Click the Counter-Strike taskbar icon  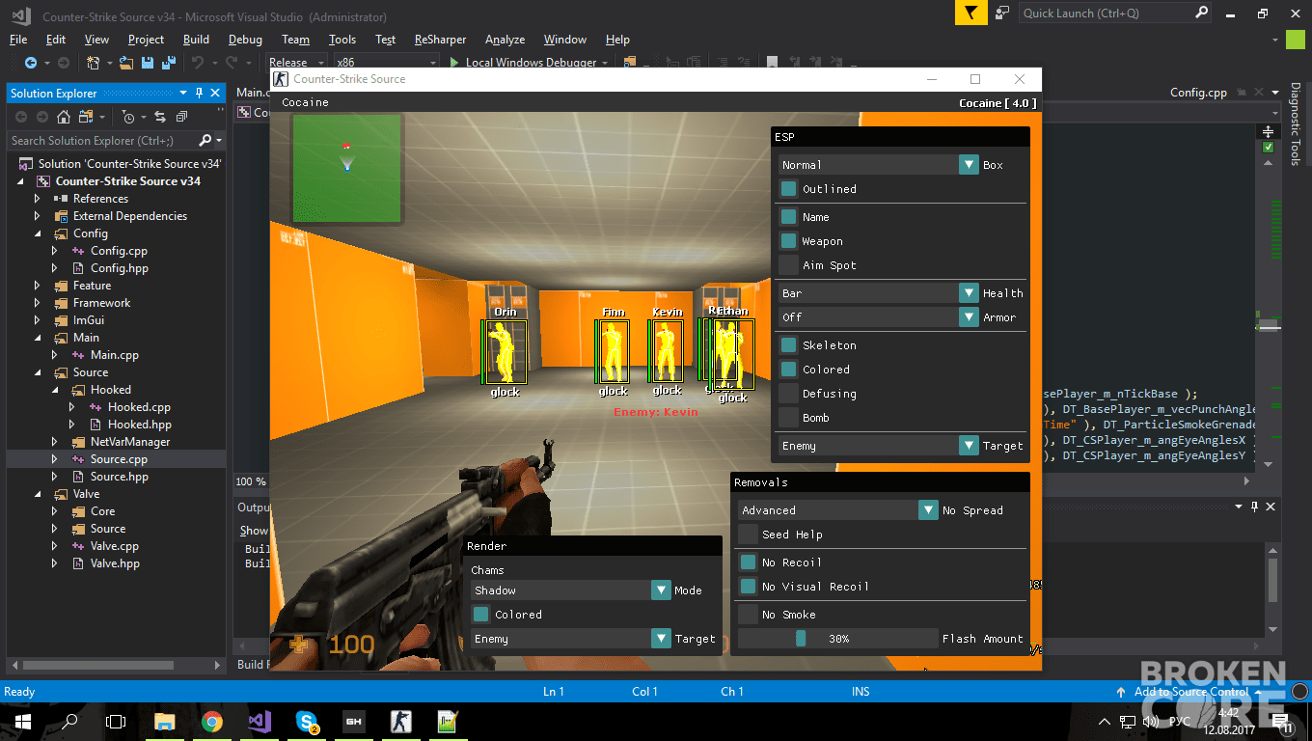(x=400, y=722)
